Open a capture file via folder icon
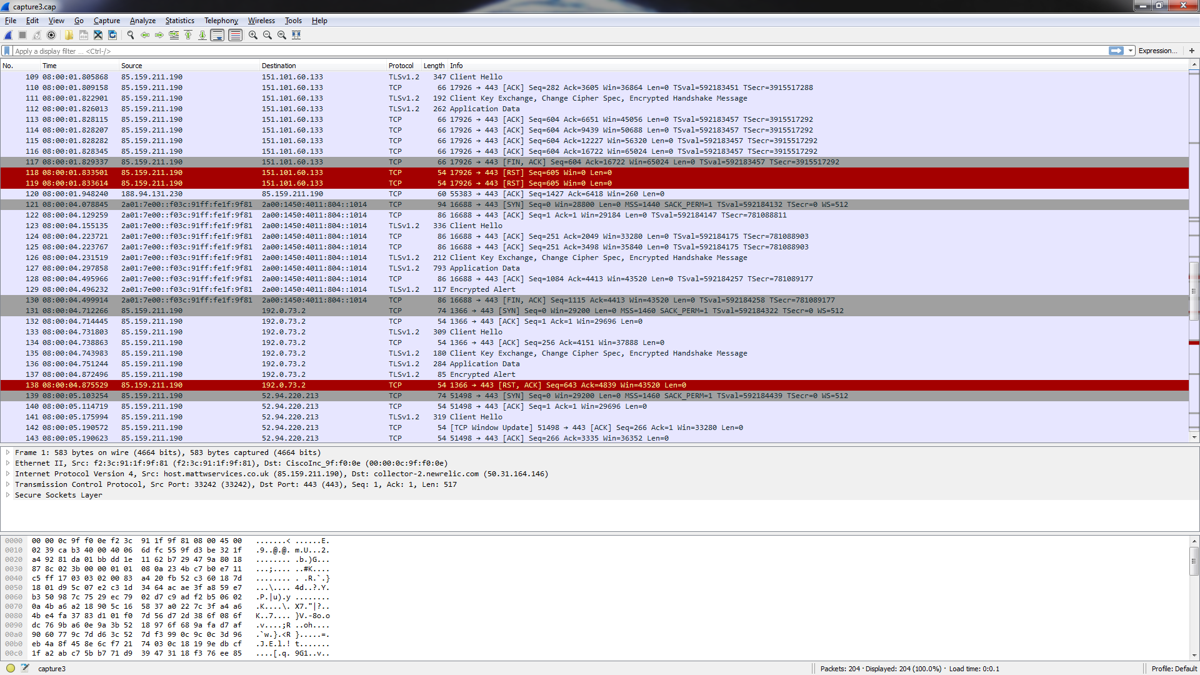 tap(69, 35)
